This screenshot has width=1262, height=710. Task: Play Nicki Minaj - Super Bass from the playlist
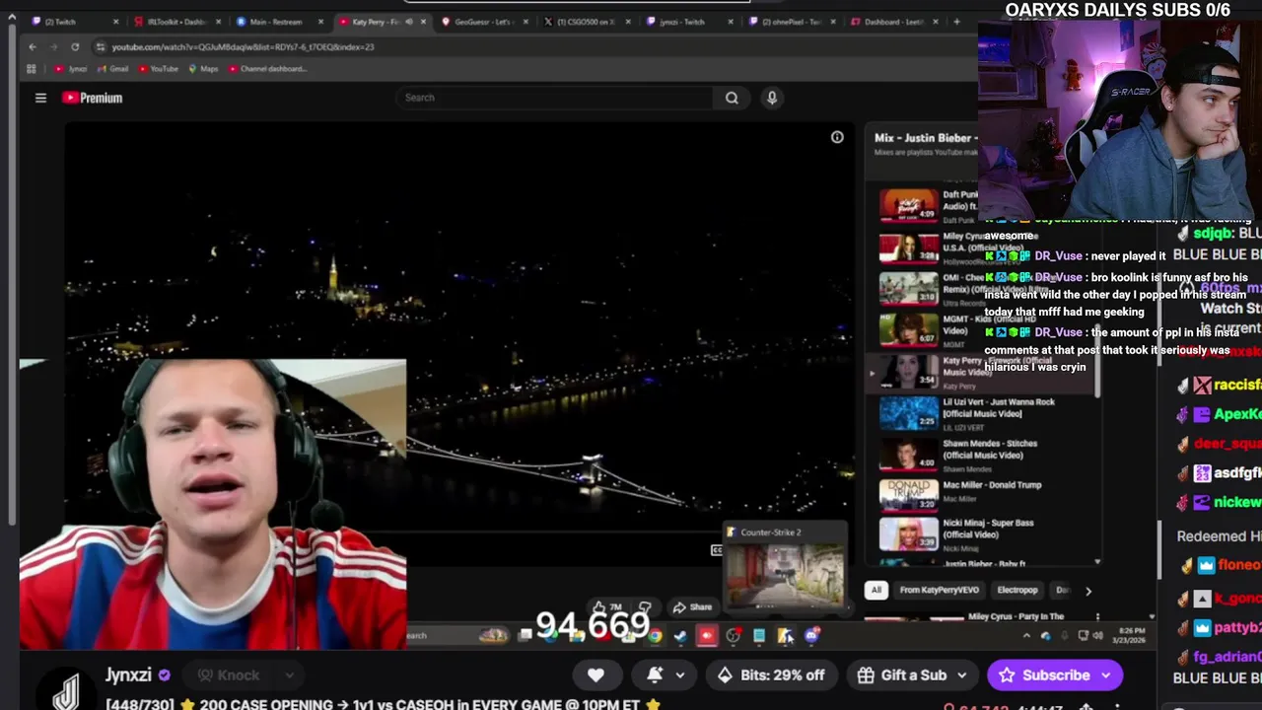pyautogui.click(x=984, y=532)
